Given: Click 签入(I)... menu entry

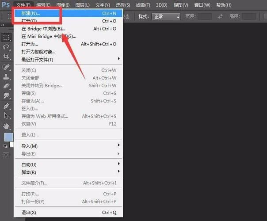Looking at the screenshot, I should (x=69, y=108).
